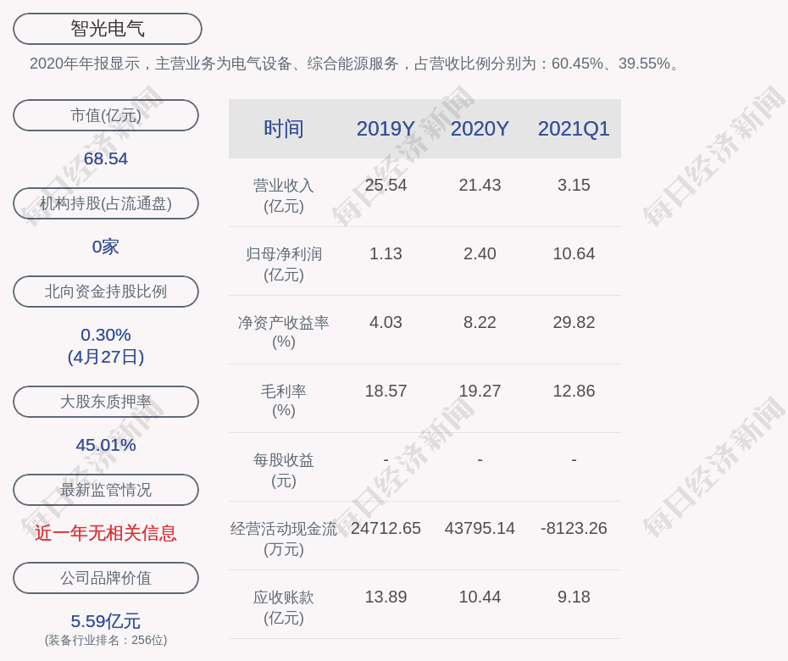
Task: Select the 公司品牌价值 pill
Action: click(106, 578)
